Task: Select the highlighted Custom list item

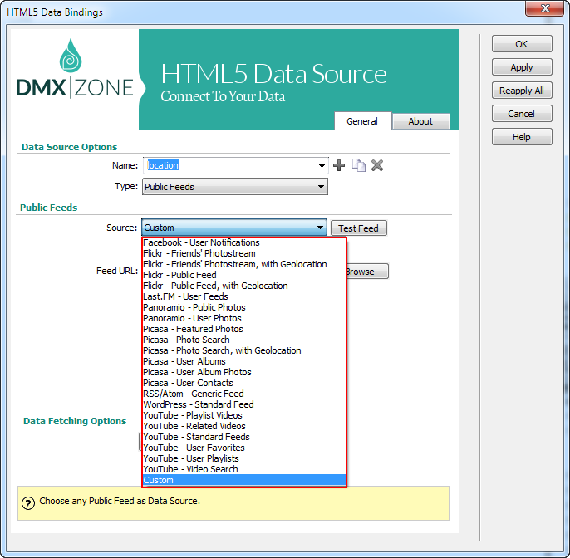Action: pyautogui.click(x=244, y=480)
